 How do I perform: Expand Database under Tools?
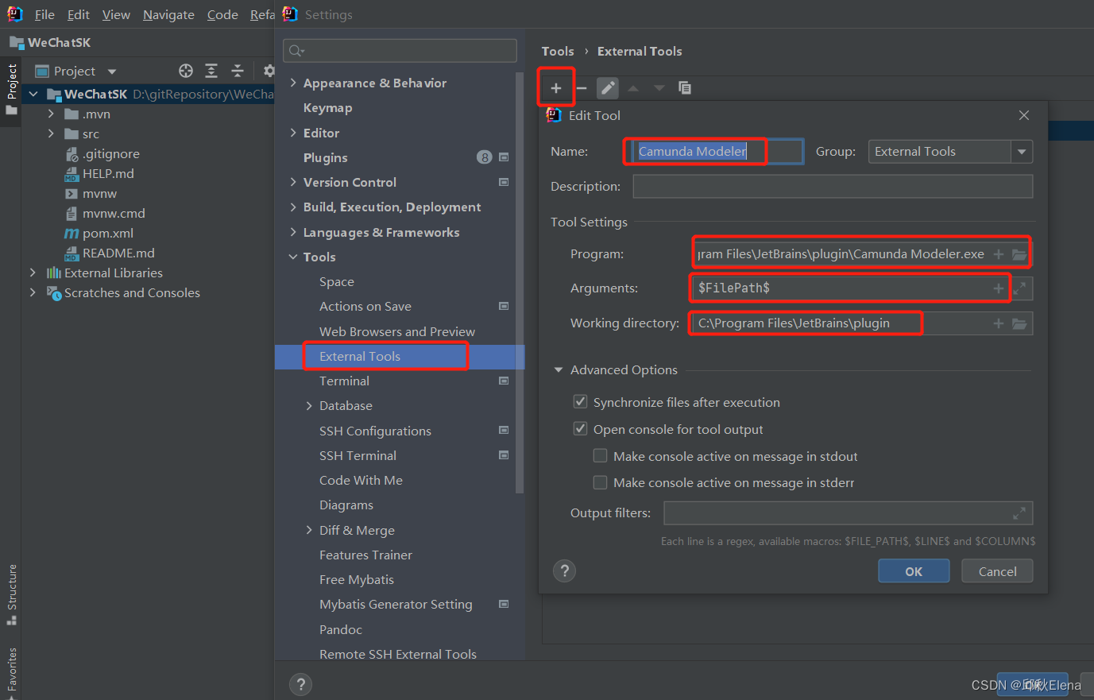309,405
